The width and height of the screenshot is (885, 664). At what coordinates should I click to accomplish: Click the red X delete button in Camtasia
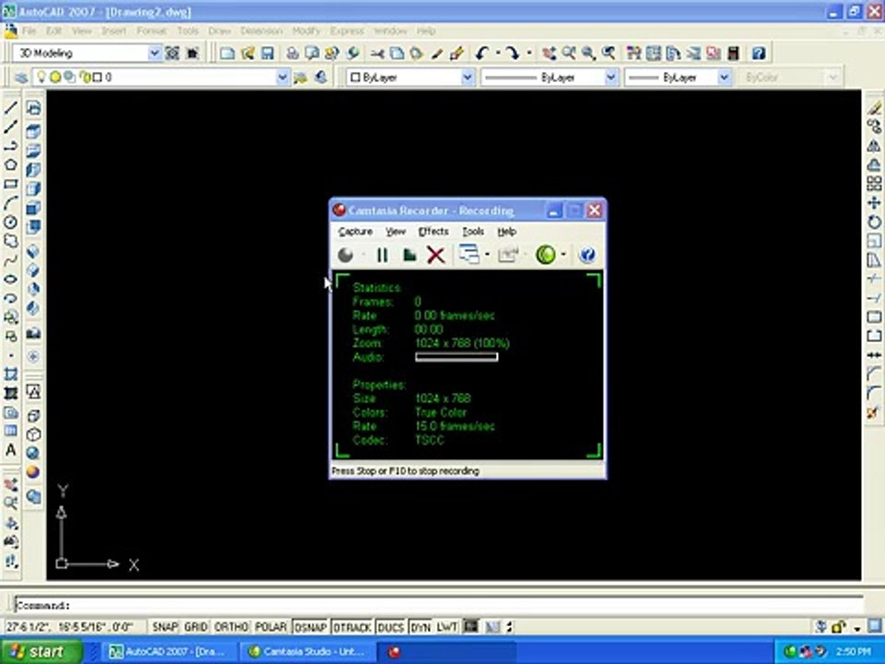[x=436, y=255]
